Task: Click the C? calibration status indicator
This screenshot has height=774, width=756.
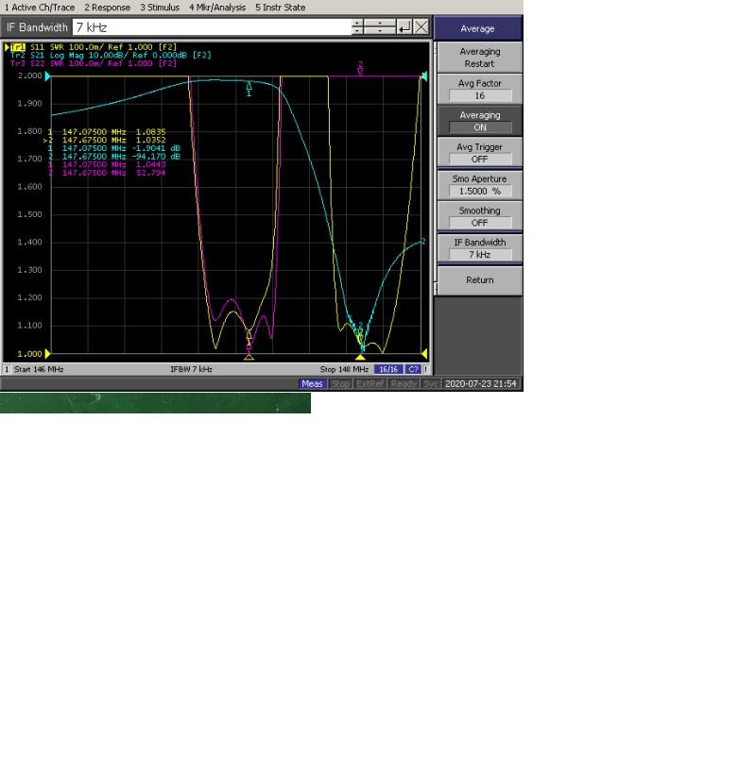Action: (413, 369)
